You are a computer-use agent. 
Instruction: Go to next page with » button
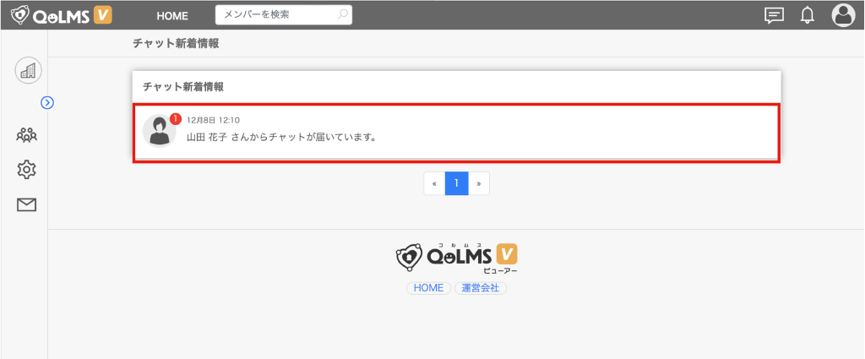tap(478, 183)
